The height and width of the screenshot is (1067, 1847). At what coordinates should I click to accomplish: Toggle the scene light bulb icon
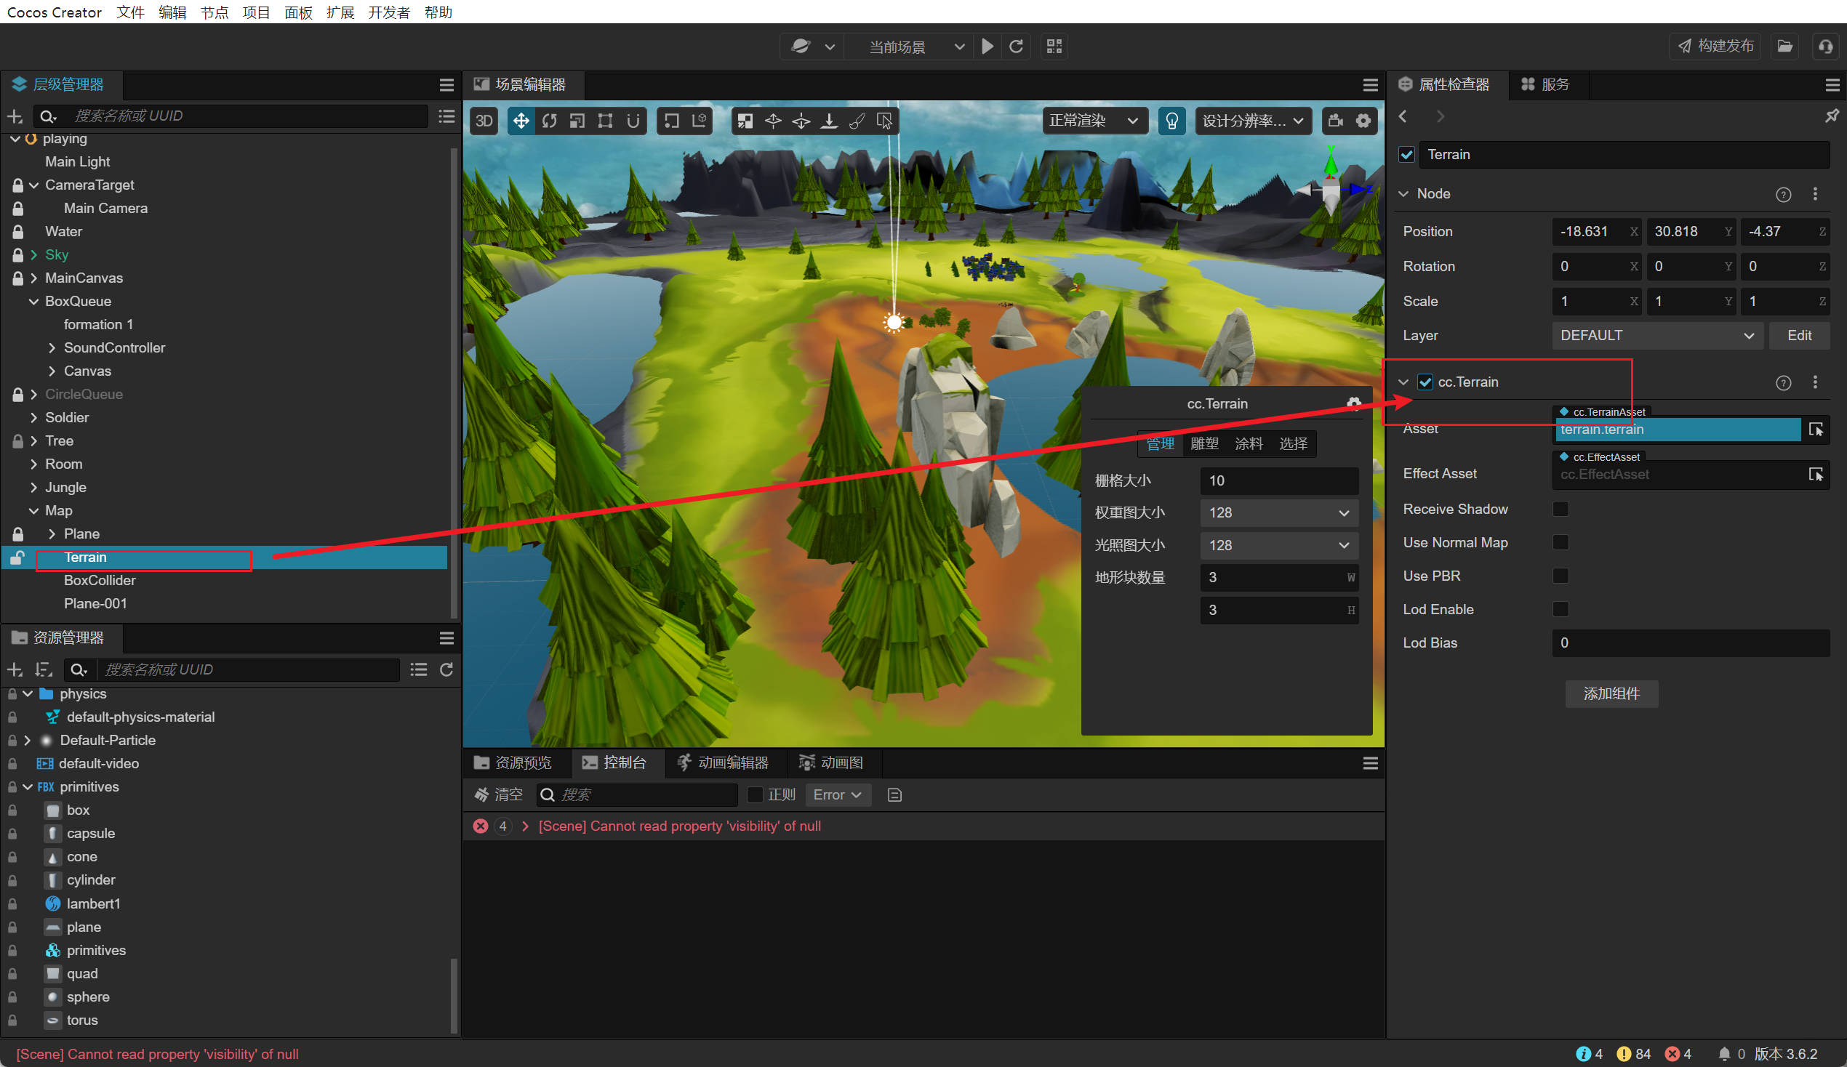(1171, 121)
